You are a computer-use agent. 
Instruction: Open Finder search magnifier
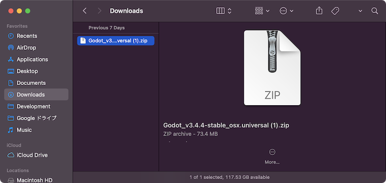pyautogui.click(x=374, y=11)
